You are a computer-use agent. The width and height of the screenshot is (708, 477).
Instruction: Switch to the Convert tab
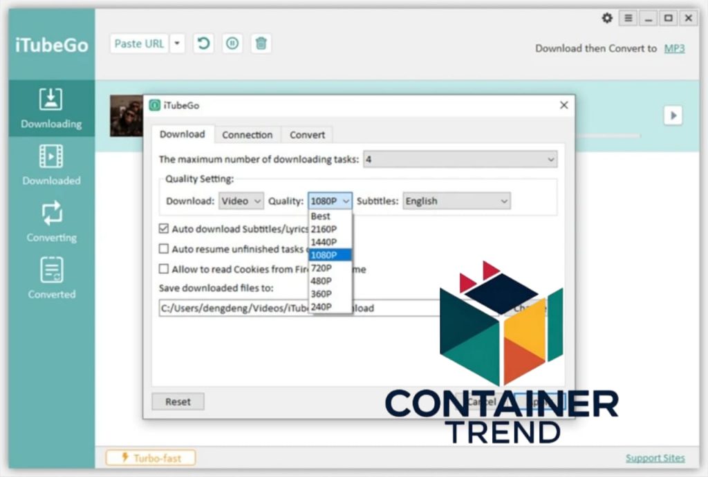coord(307,135)
